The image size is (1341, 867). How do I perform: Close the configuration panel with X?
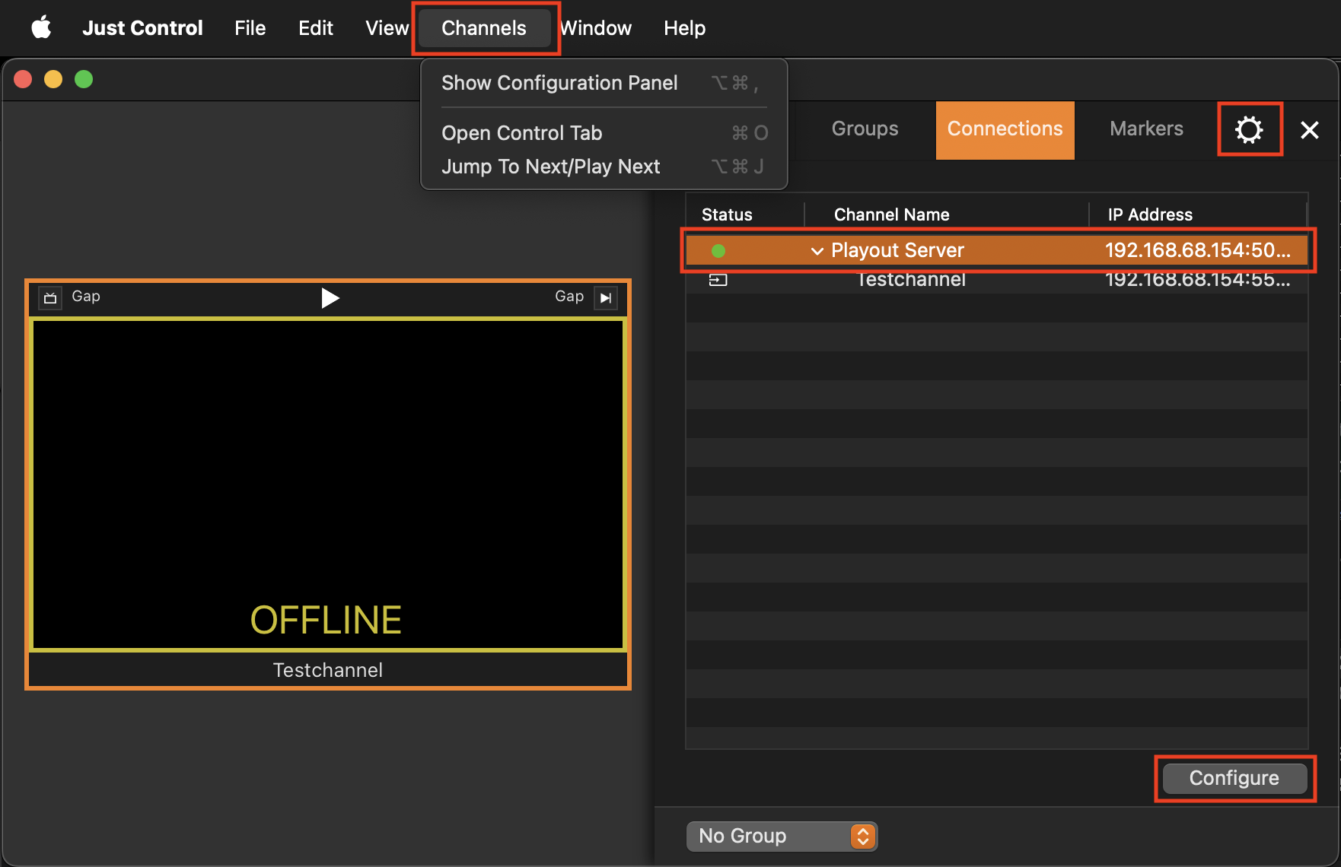click(1310, 130)
